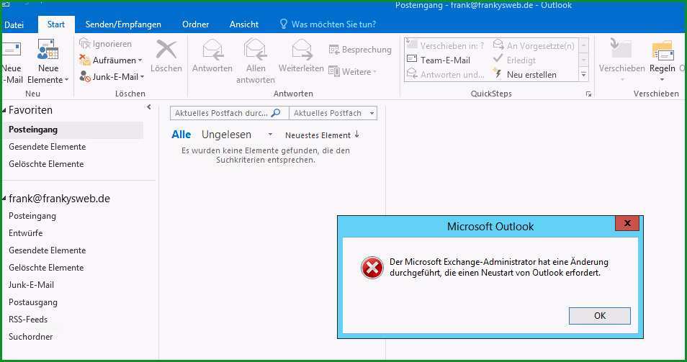This screenshot has height=362, width=687.
Task: Switch to the Ordner tab
Action: pos(195,24)
